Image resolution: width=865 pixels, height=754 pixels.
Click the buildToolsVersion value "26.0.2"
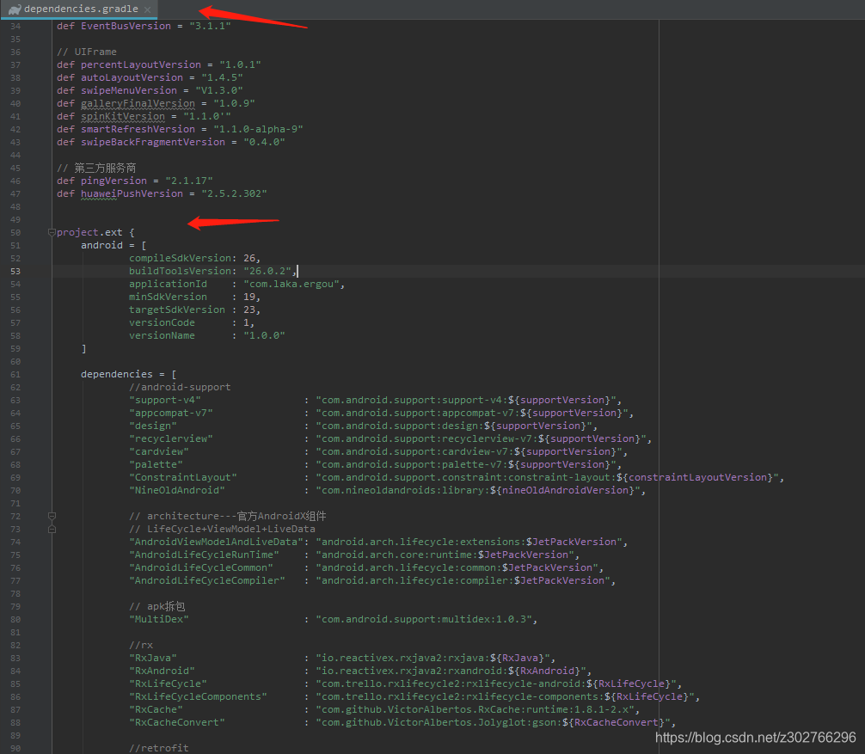(x=267, y=272)
